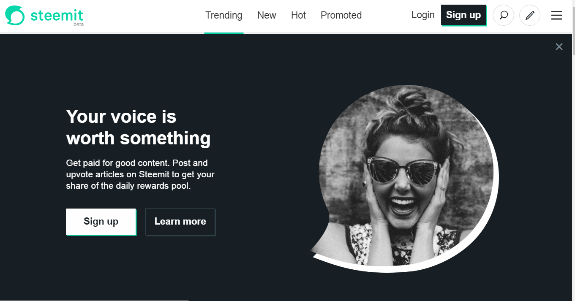Click the header Sign up button
575x301 pixels.
463,15
